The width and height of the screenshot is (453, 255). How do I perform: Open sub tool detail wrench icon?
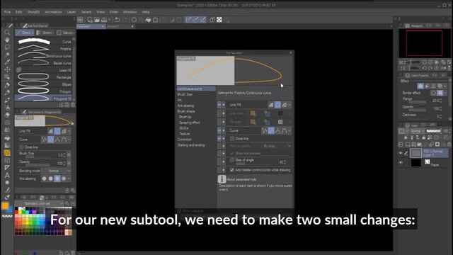pos(73,190)
